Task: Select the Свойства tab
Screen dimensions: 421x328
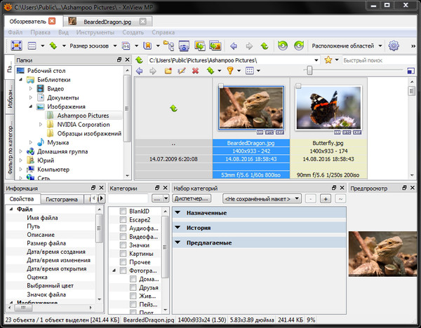Action: (22, 199)
